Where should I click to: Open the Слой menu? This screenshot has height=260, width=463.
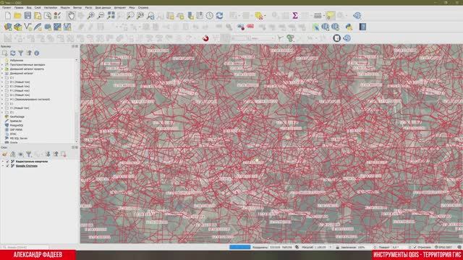click(38, 7)
